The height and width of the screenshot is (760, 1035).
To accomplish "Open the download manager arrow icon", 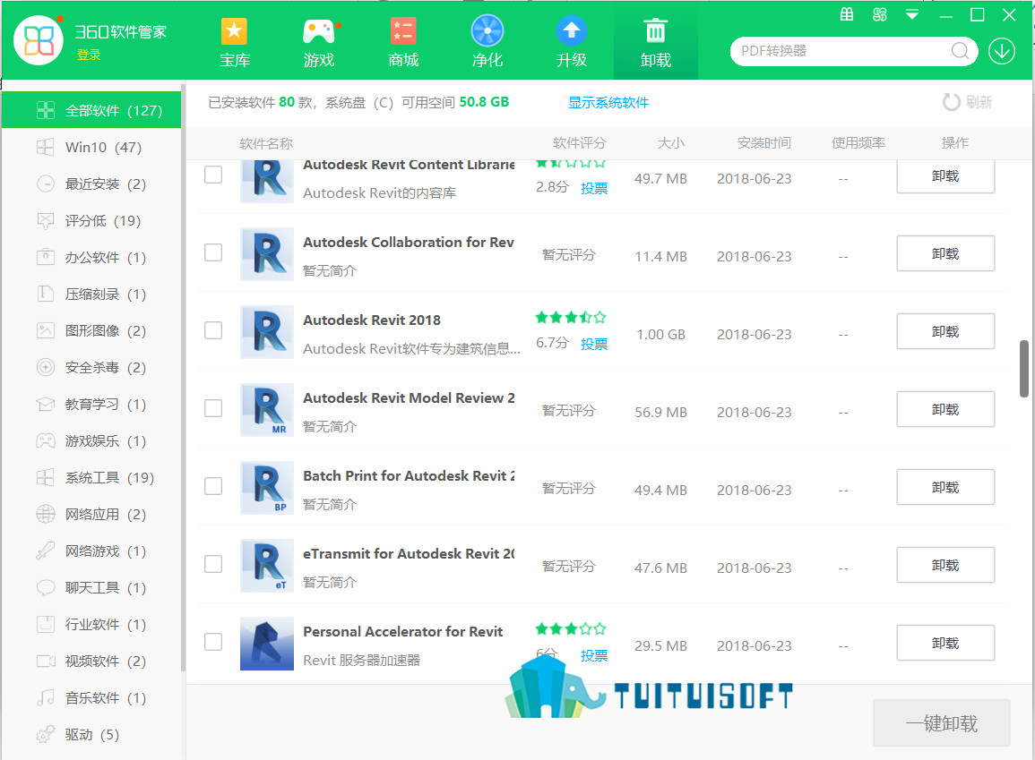I will [x=1001, y=51].
